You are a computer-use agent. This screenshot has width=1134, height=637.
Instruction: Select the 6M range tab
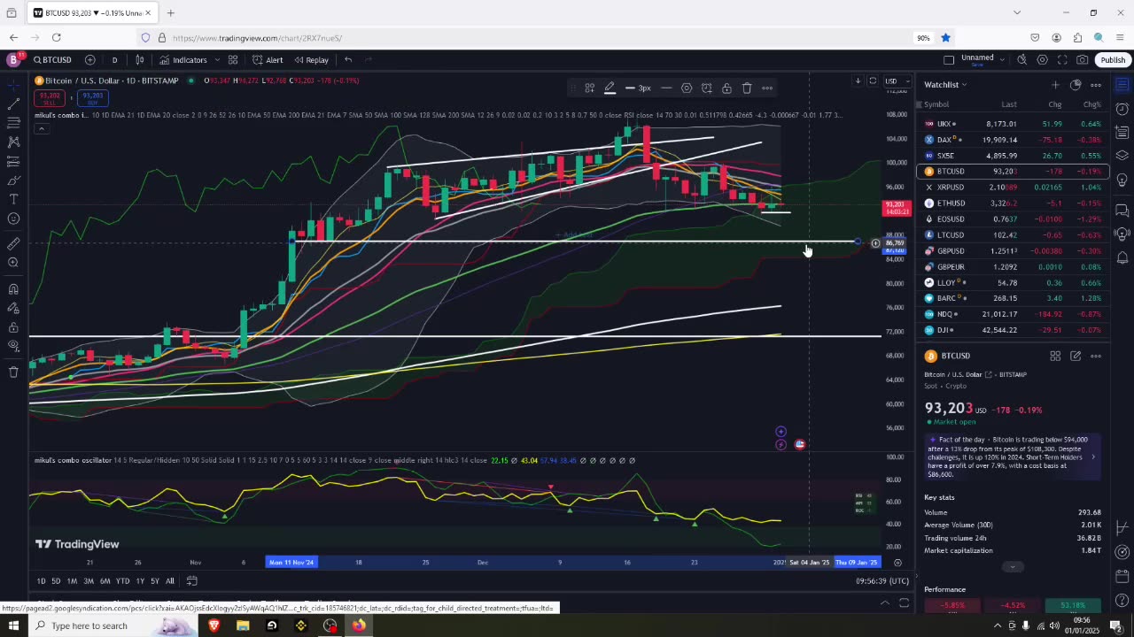105,581
